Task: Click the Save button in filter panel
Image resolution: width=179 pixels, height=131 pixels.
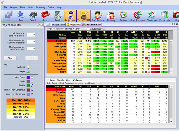Action: point(31,58)
